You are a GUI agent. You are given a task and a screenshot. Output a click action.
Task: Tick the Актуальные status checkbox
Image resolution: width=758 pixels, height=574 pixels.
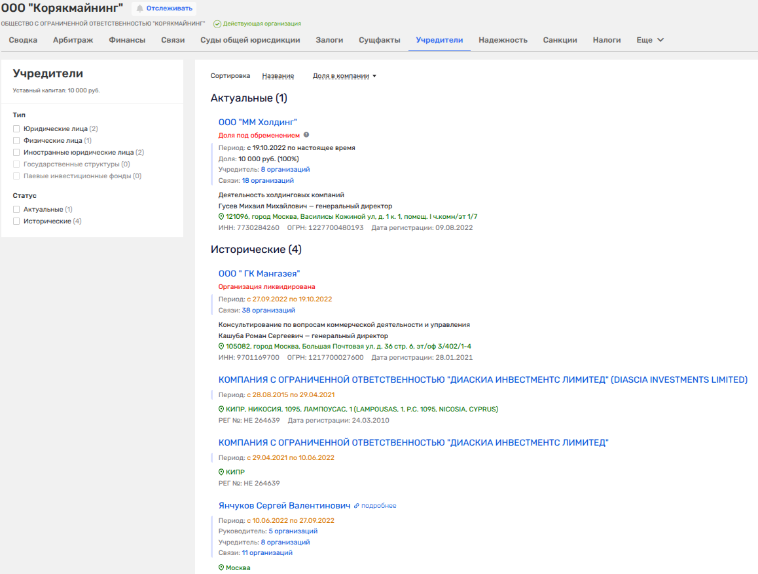[16, 210]
